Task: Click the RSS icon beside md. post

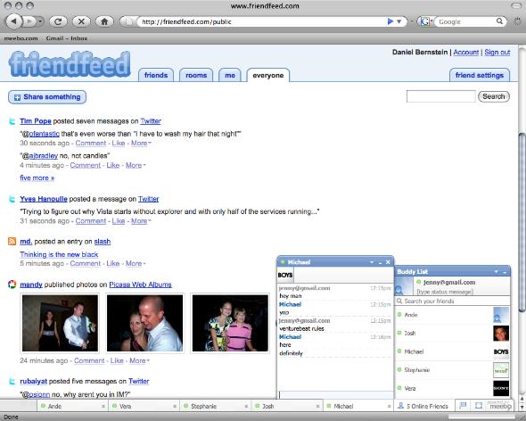Action: click(12, 241)
